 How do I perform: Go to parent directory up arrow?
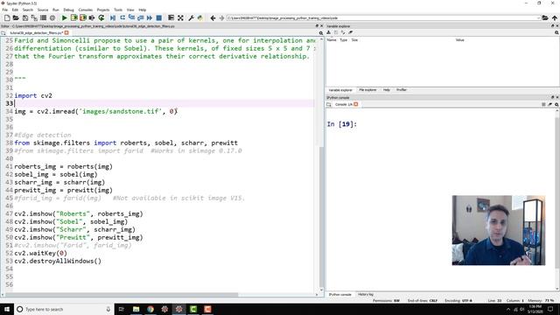[554, 17]
